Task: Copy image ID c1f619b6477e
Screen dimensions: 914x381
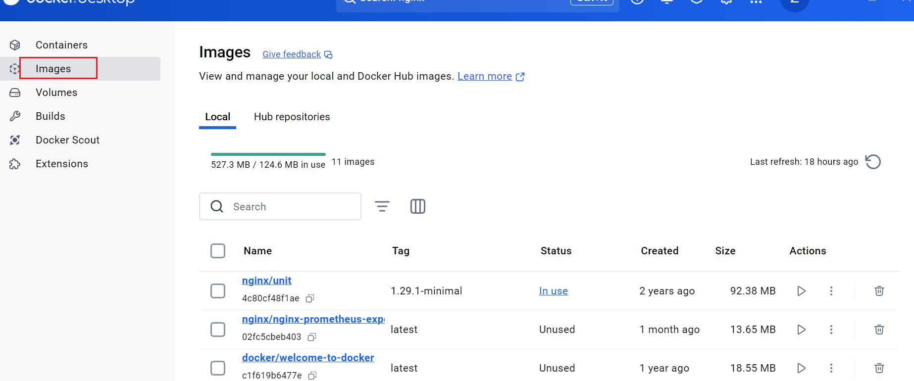Action: [312, 376]
